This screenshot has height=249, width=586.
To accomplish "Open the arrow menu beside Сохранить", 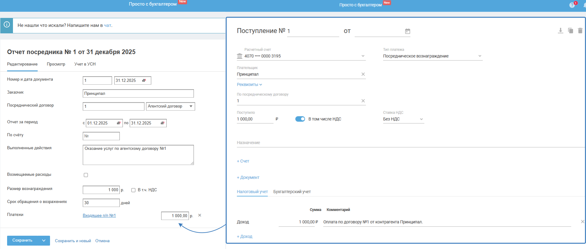I will click(44, 240).
